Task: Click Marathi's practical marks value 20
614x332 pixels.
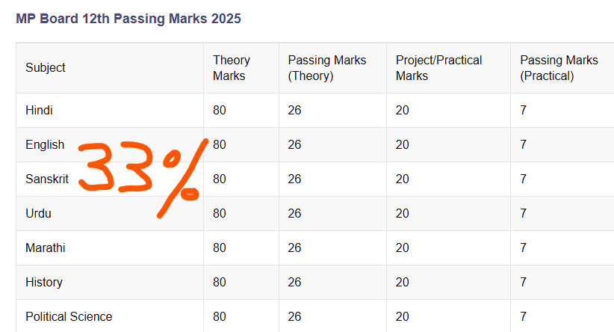Action: pos(403,248)
